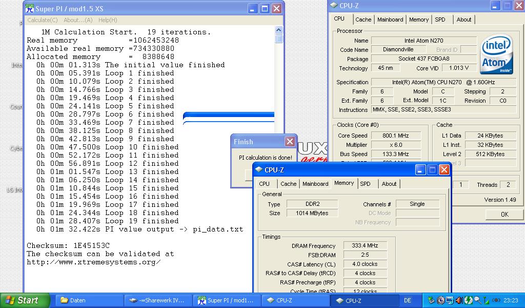The height and width of the screenshot is (308, 525).
Task: Click the '4.0 clocks' CAS latency value
Action: 365,264
